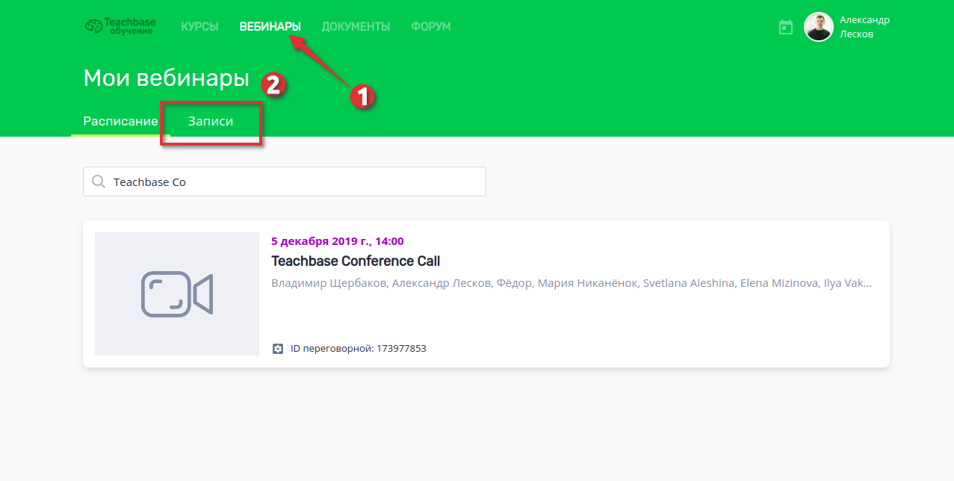The width and height of the screenshot is (954, 481).
Task: Open the calendar icon in header
Action: (x=786, y=27)
